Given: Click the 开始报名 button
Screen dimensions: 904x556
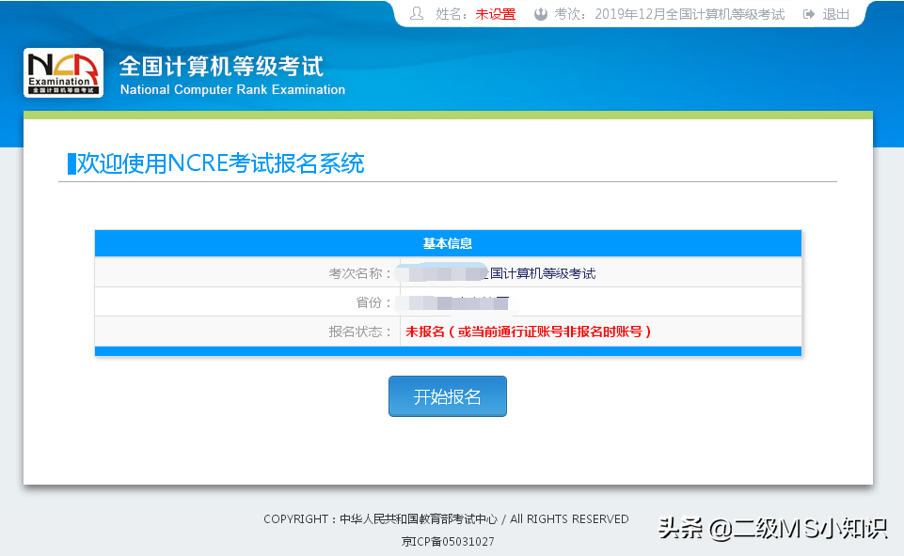Looking at the screenshot, I should 447,395.
